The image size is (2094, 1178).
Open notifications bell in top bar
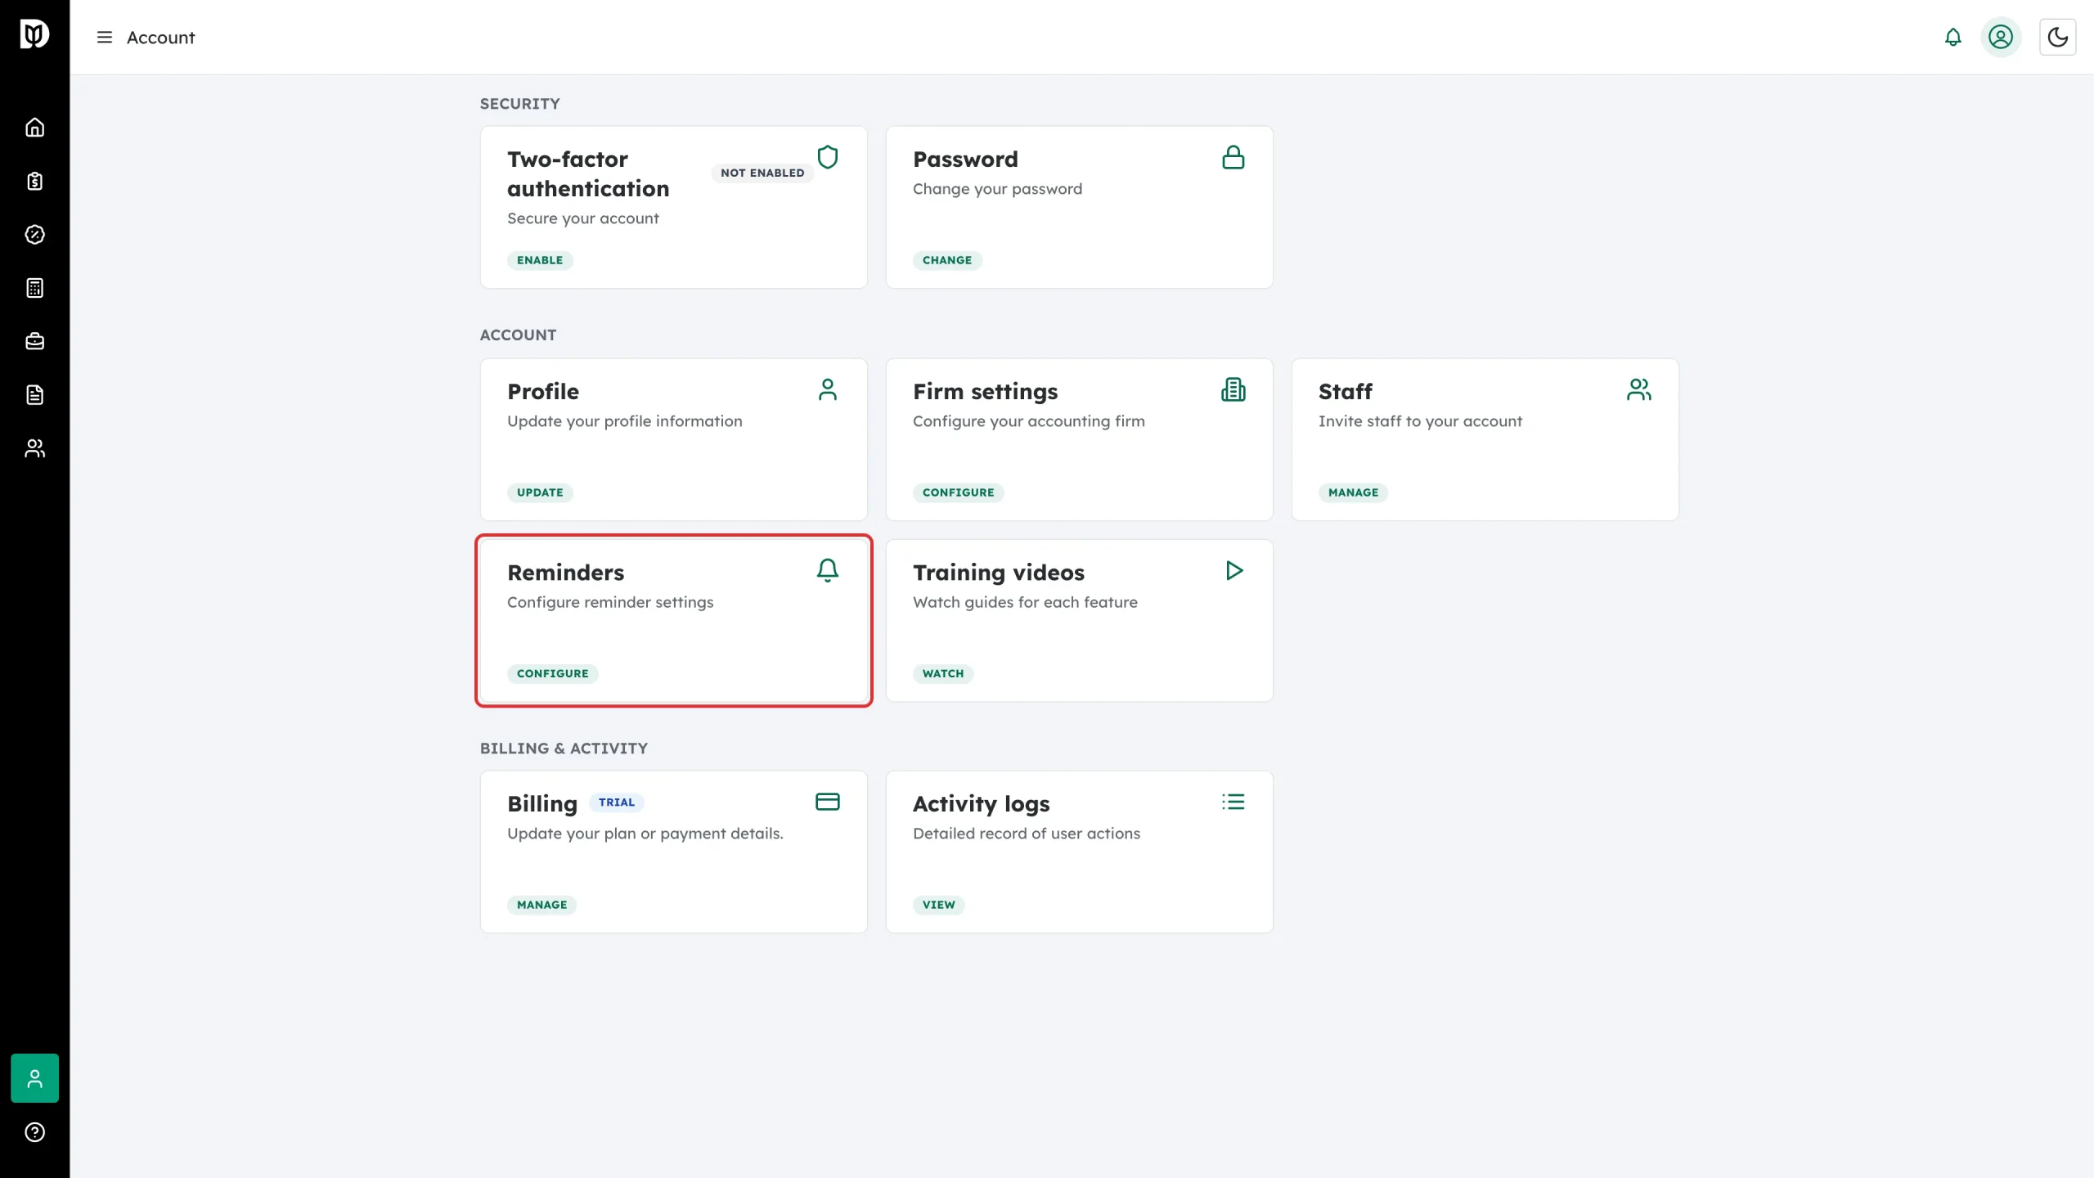coord(1952,37)
